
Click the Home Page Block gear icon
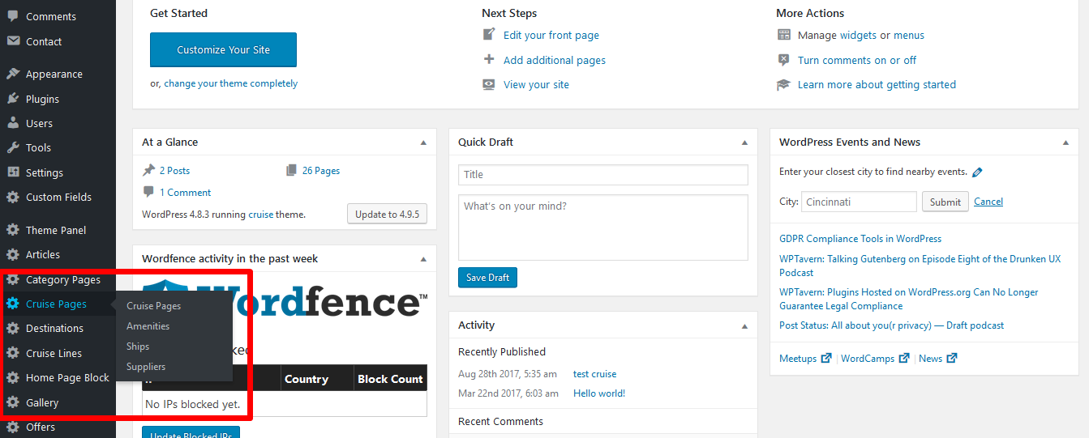(x=13, y=377)
